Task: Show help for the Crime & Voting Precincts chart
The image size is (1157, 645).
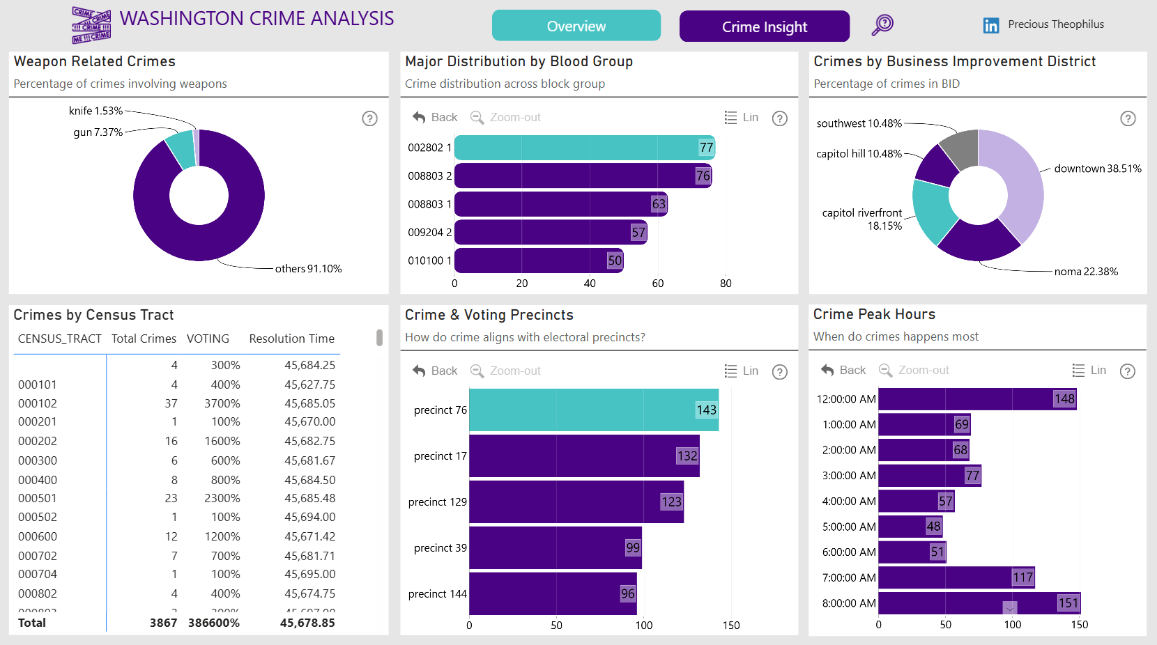Action: (780, 372)
